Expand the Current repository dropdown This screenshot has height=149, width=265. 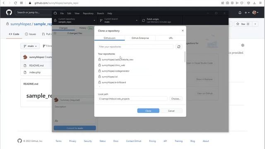75,20
